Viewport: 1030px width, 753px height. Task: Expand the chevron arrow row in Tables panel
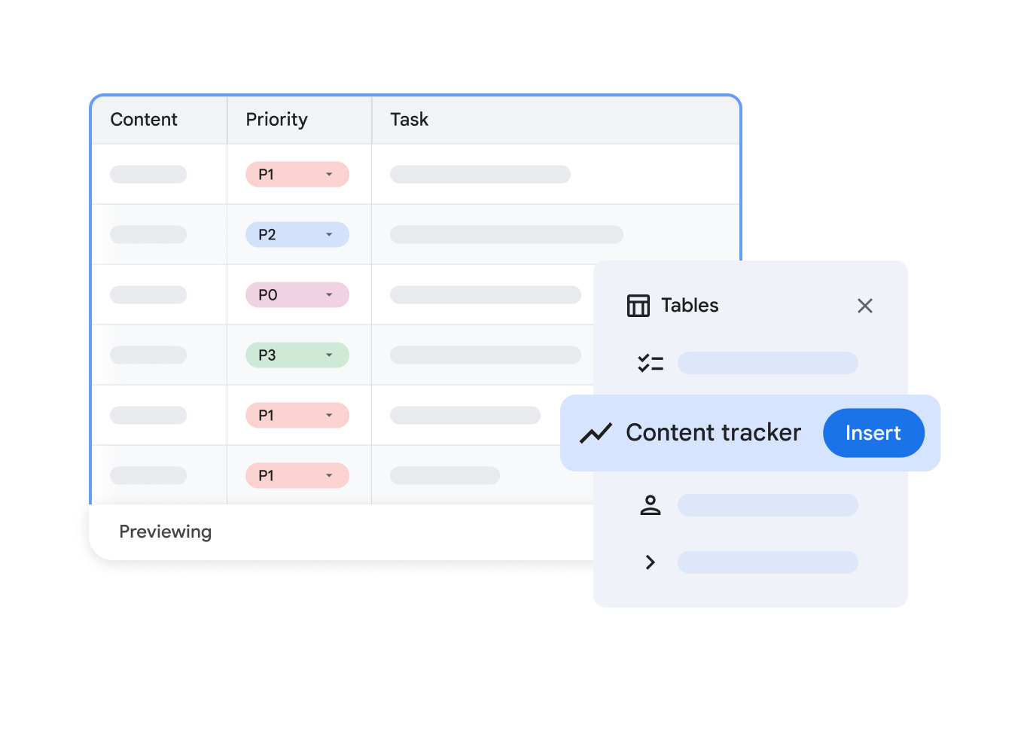click(650, 562)
